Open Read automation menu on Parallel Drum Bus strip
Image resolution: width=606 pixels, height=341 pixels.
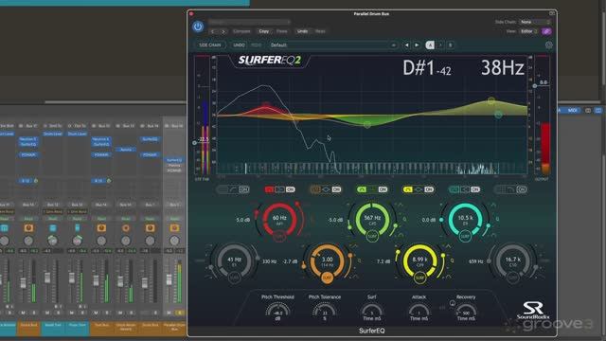[x=174, y=219]
